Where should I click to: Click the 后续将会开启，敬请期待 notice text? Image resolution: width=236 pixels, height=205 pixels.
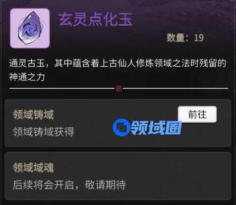(x=69, y=185)
